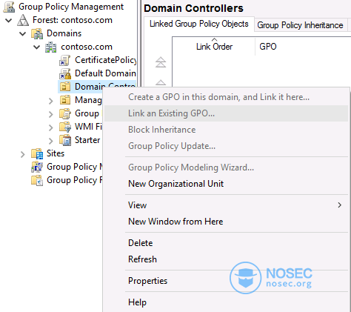This screenshot has height=312, width=351.
Task: Click the Group Policy Management root icon
Action: [x=9, y=7]
